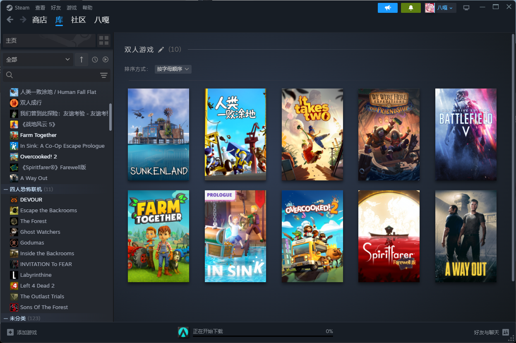This screenshot has height=343, width=516.
Task: Open the 八嘎 profile tab
Action: [x=102, y=20]
